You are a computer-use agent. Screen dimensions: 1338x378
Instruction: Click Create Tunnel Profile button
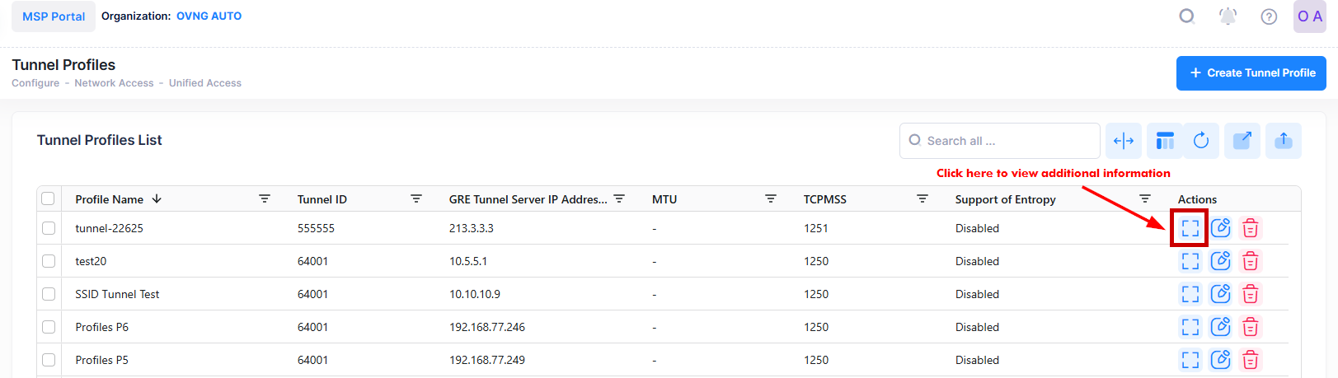(1251, 73)
